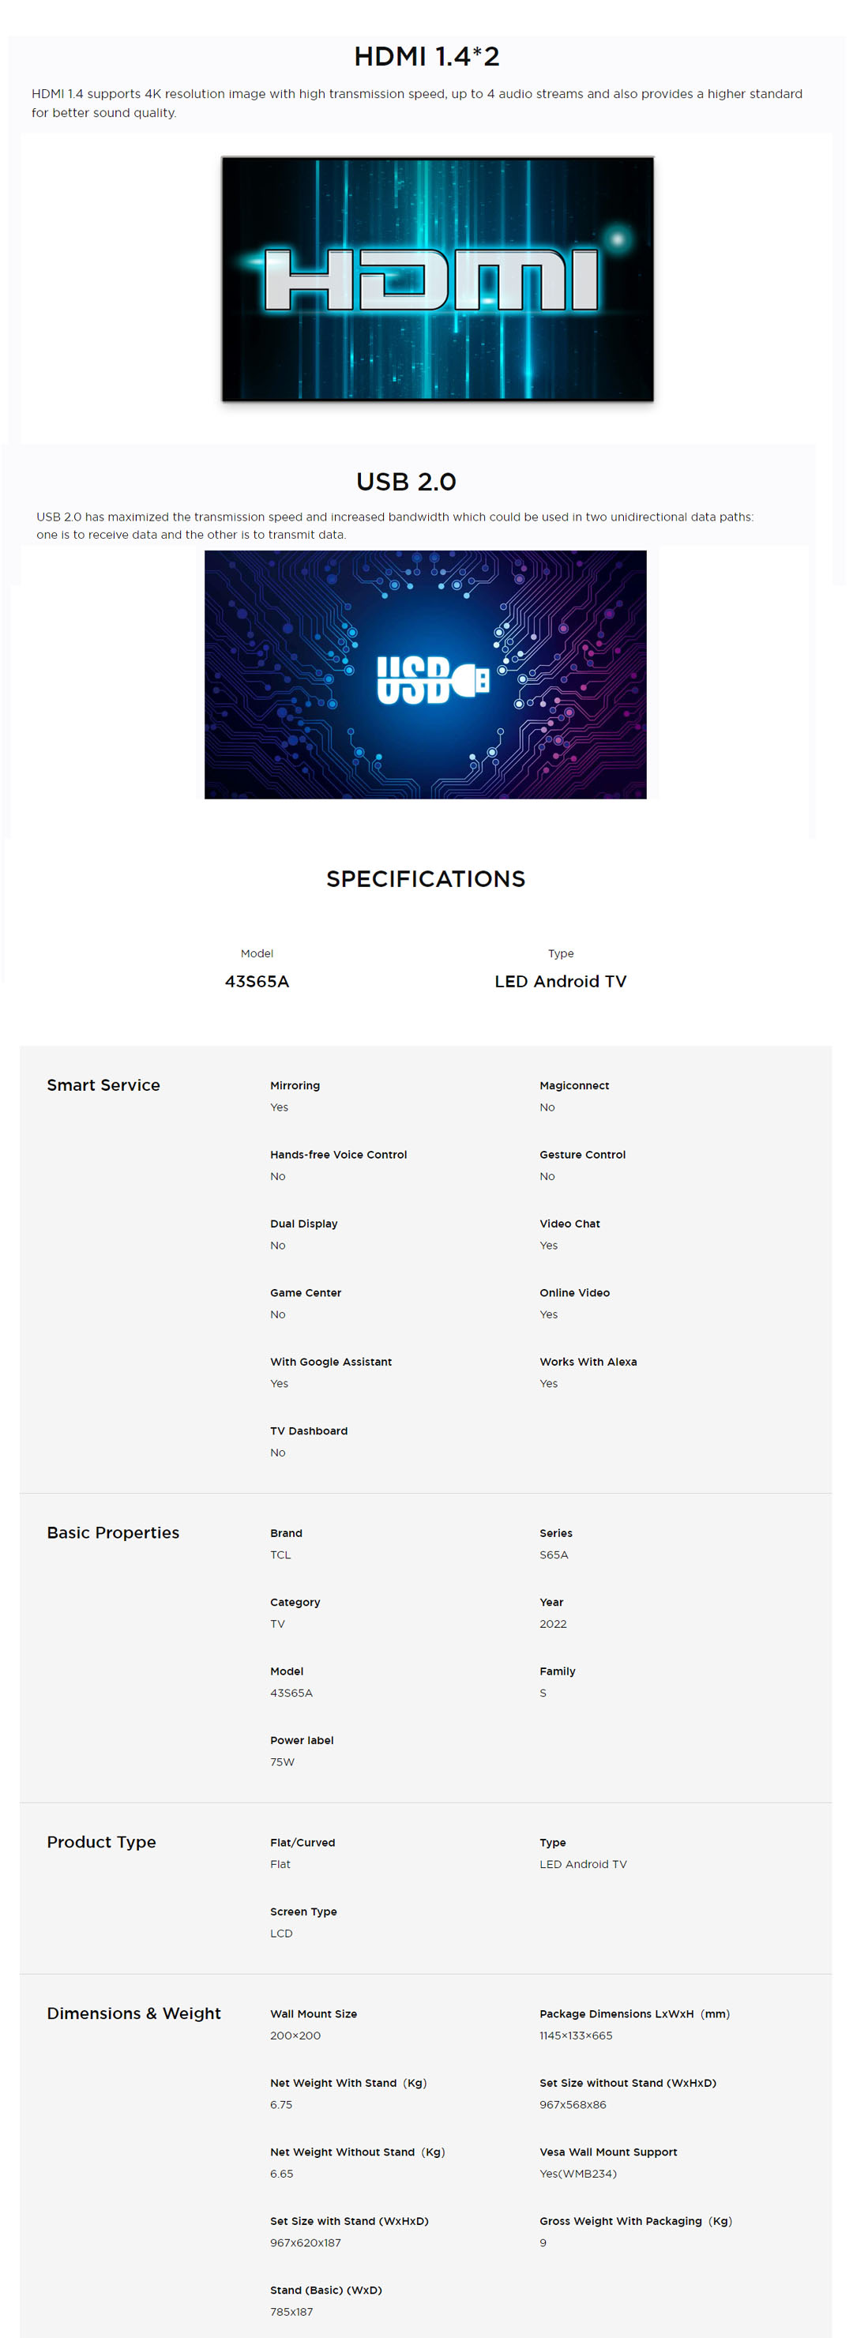Image resolution: width=853 pixels, height=2338 pixels.
Task: Click the Power label value 75W
Action: [x=282, y=1761]
